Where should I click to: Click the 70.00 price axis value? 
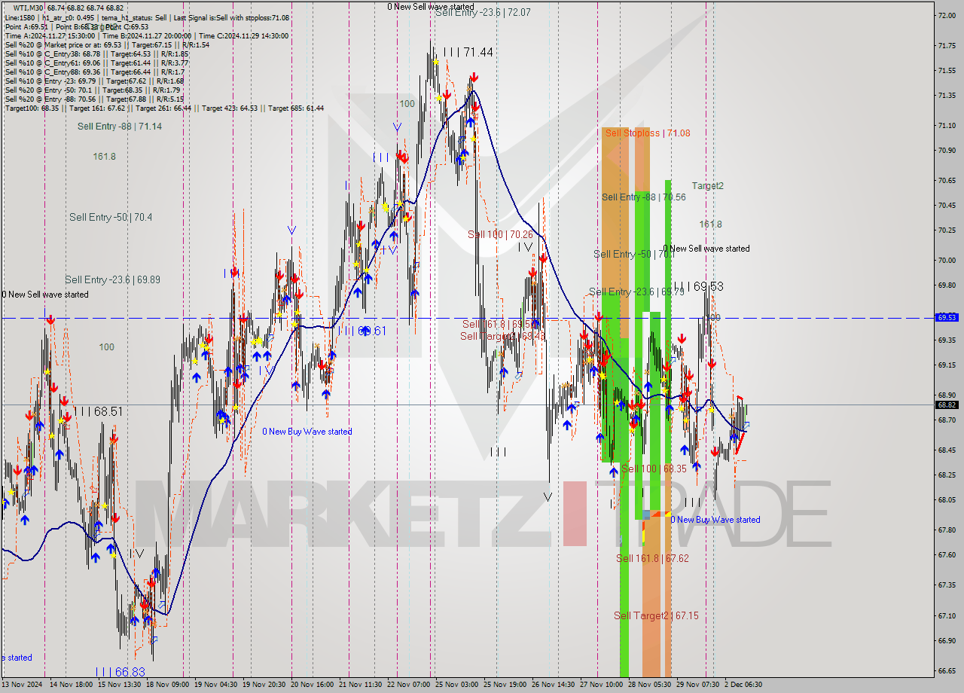pos(947,260)
